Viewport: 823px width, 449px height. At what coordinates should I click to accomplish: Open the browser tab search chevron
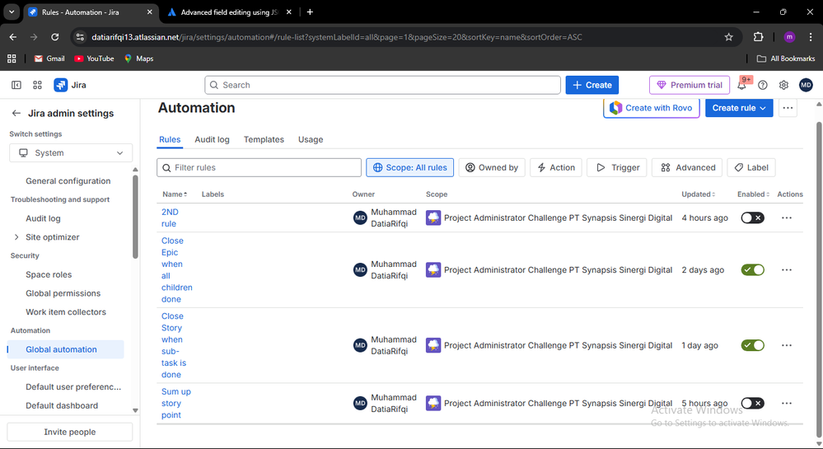11,12
